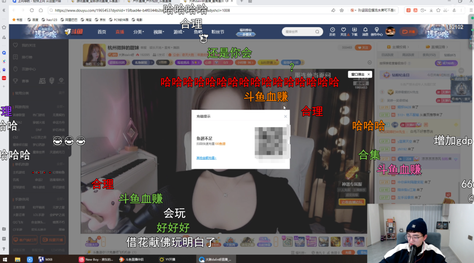
Task: Expand 全部 in the 手游休闲 section
Action: click(x=60, y=199)
